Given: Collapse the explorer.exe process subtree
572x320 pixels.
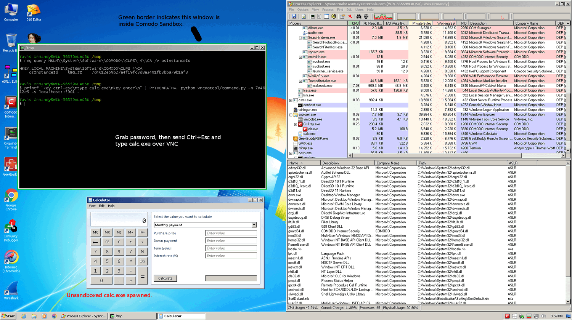Looking at the screenshot, I should click(290, 114).
